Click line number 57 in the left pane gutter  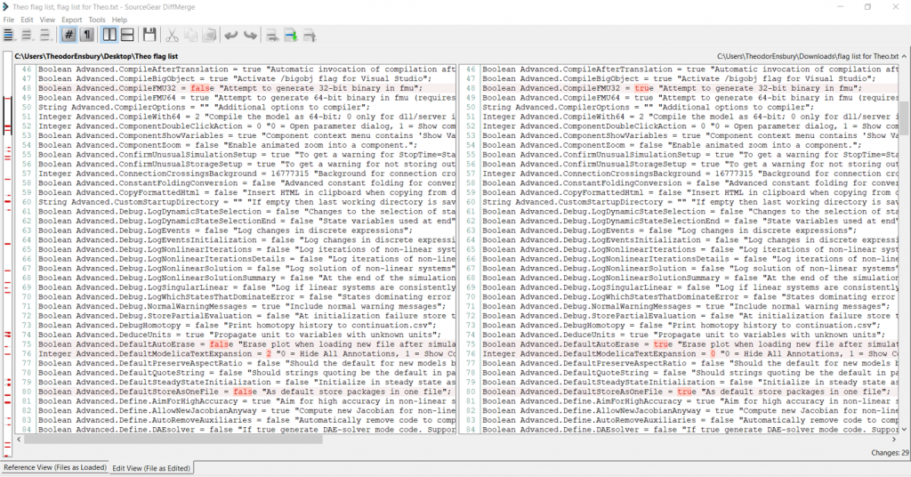(x=26, y=174)
